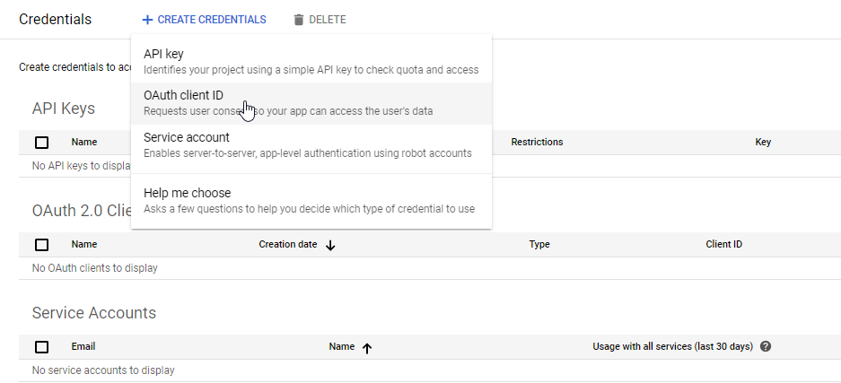Open the CREATE CREDENTIALS dropdown button
The image size is (841, 383).
pos(205,20)
